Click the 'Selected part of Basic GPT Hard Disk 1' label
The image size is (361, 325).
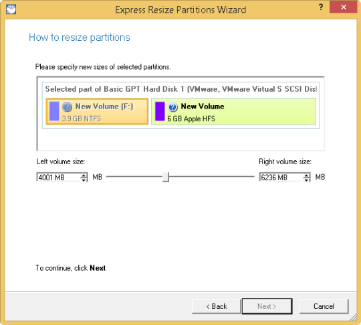click(x=181, y=89)
